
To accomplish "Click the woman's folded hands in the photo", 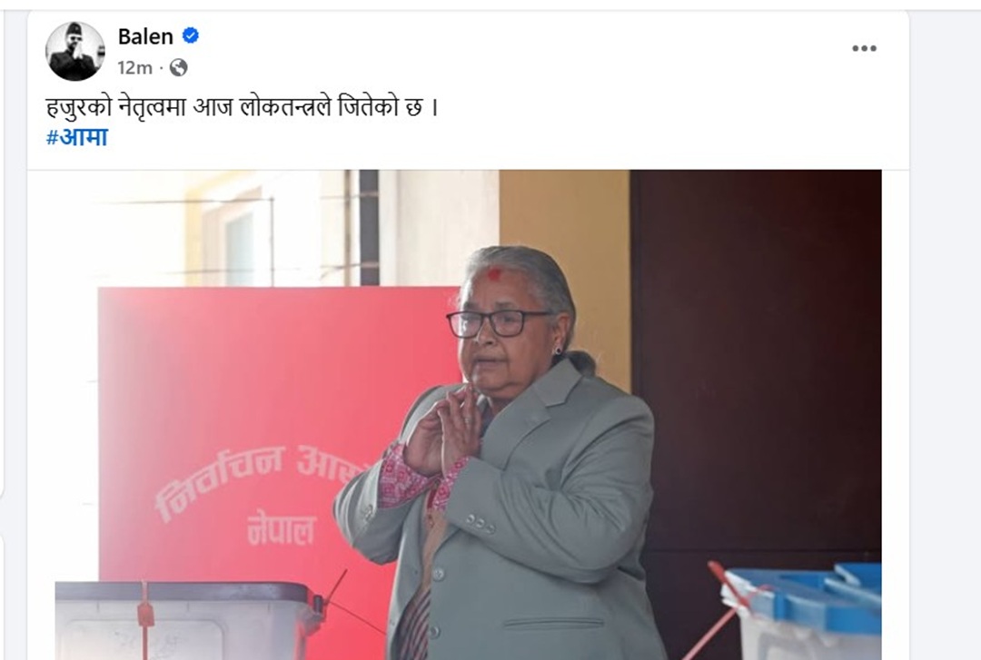I will (x=443, y=433).
